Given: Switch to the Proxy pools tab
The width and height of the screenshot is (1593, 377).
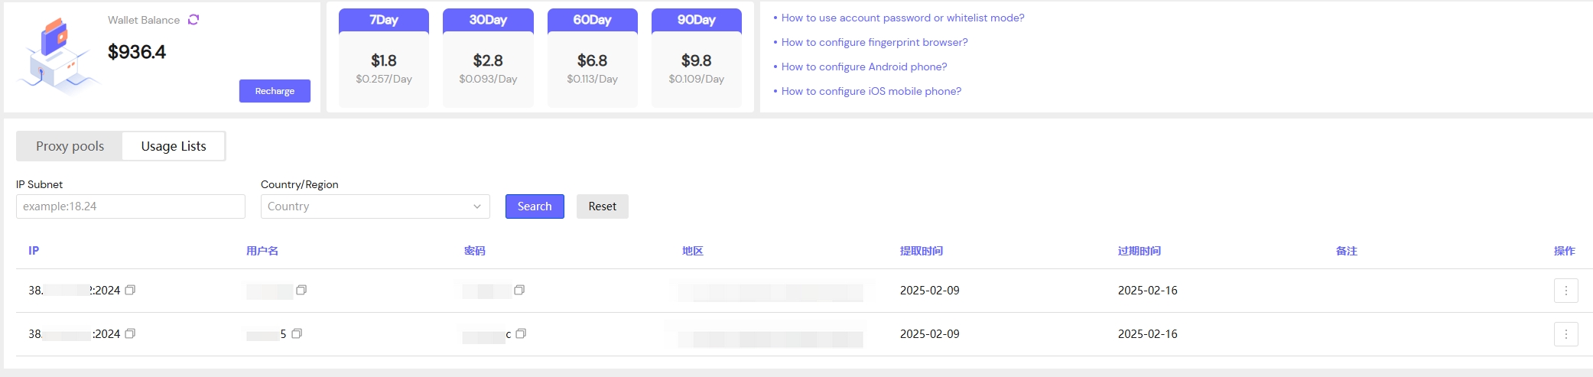Looking at the screenshot, I should pos(70,146).
